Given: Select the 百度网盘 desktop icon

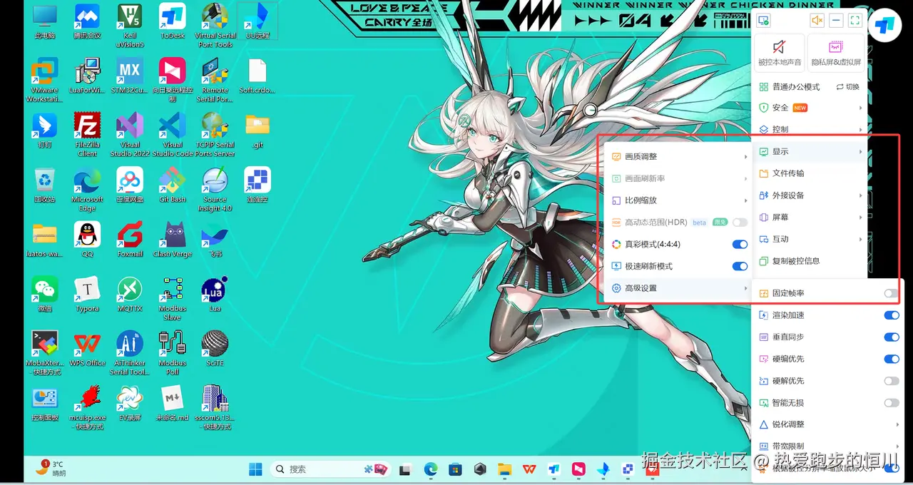Looking at the screenshot, I should (130, 185).
